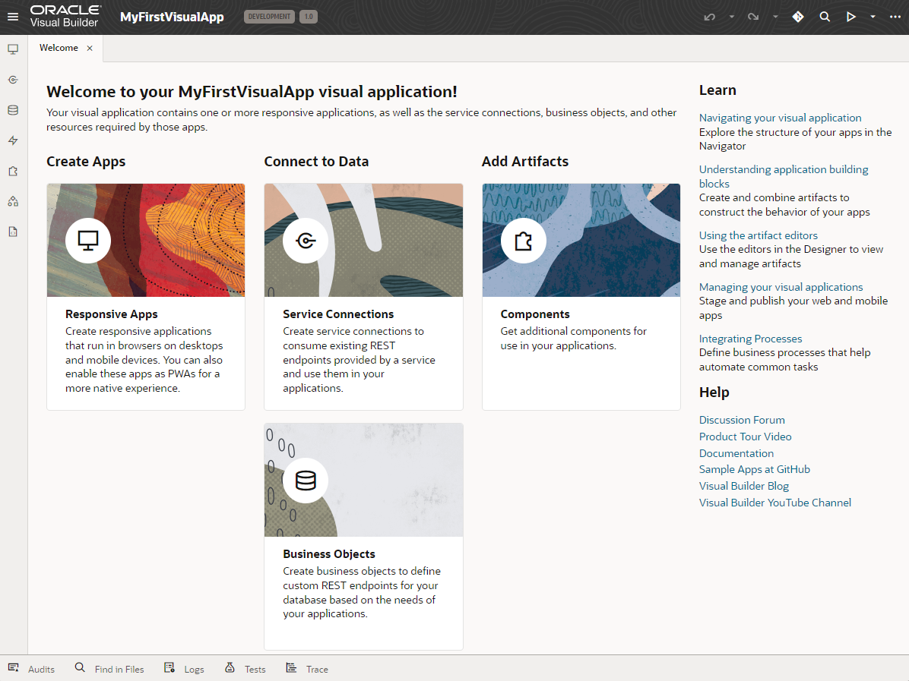The height and width of the screenshot is (681, 909).
Task: Expand the Preview options dropdown arrow
Action: (873, 17)
